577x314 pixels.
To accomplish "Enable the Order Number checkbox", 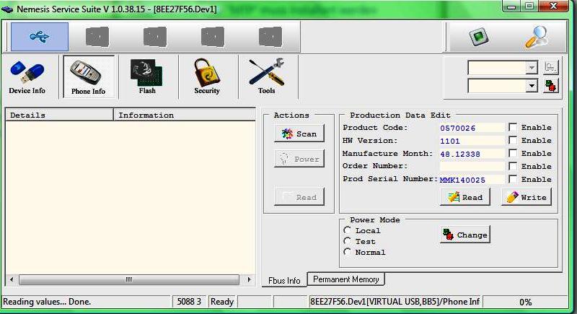I will point(513,166).
